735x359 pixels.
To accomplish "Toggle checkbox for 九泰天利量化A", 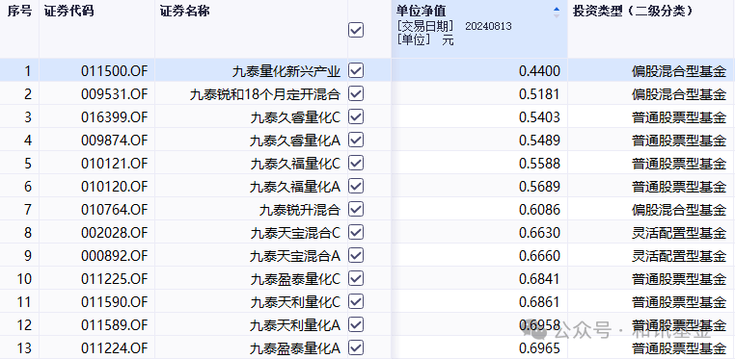I will point(356,325).
